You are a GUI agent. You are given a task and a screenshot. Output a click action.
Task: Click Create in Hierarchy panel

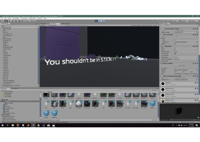click(x=3, y=25)
